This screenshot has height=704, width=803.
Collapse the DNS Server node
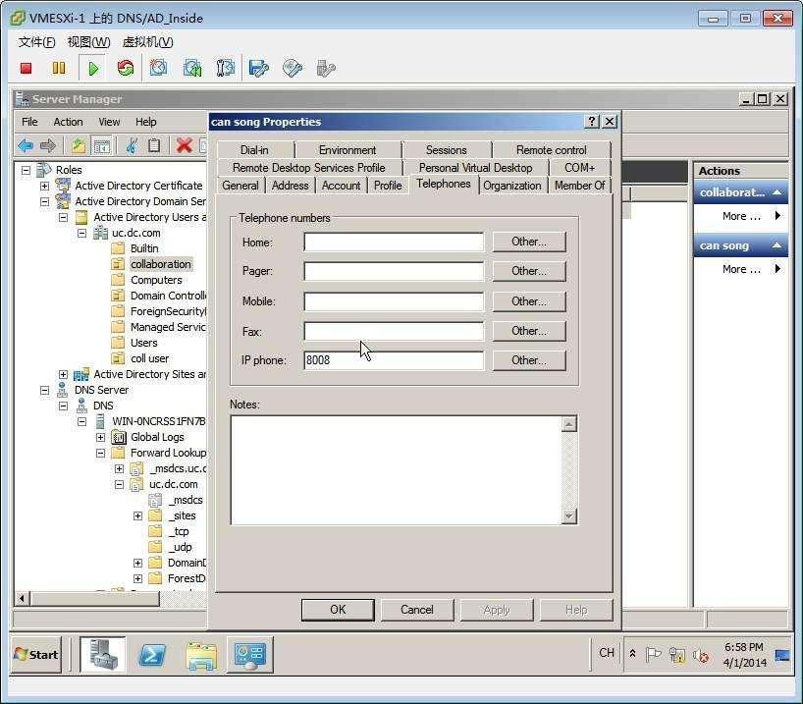[x=44, y=391]
